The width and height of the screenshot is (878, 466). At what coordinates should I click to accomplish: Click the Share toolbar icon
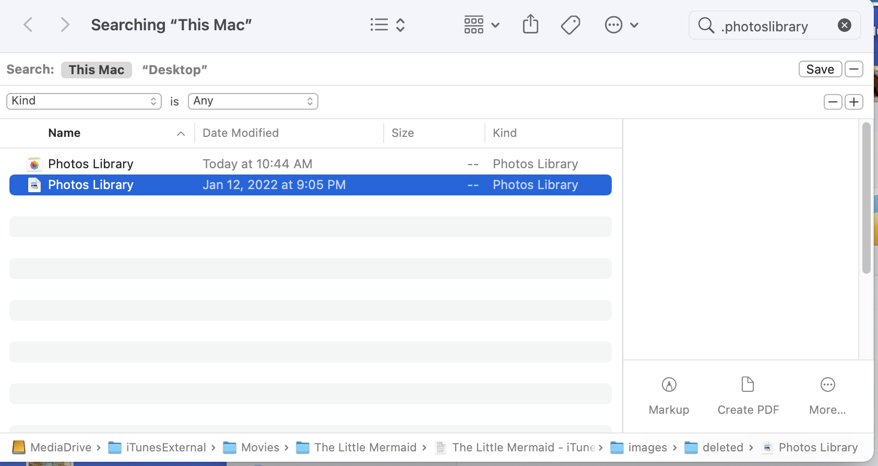click(530, 25)
